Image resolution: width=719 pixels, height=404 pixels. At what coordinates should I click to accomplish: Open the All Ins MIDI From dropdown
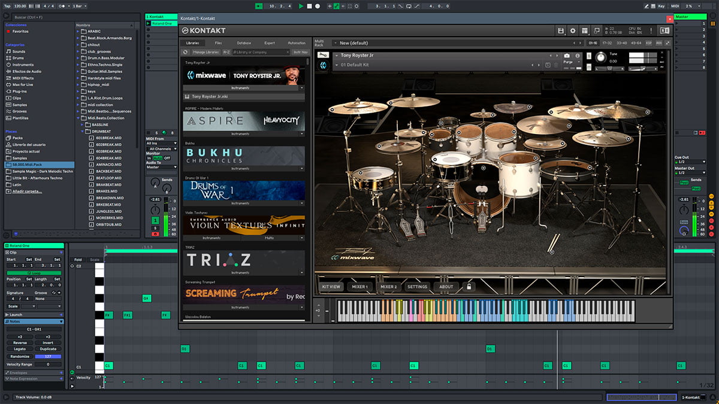(x=162, y=143)
